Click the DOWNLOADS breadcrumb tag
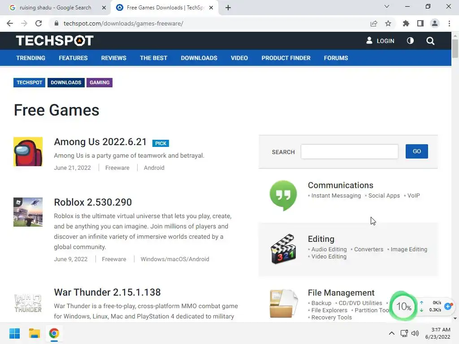Image resolution: width=459 pixels, height=344 pixels. point(66,82)
